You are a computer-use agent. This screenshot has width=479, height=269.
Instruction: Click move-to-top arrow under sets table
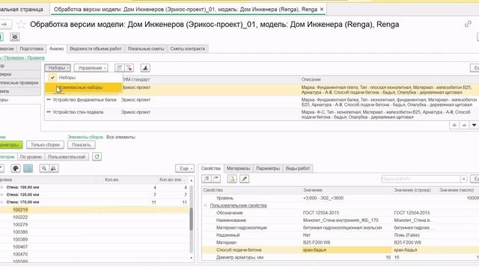pos(454,125)
